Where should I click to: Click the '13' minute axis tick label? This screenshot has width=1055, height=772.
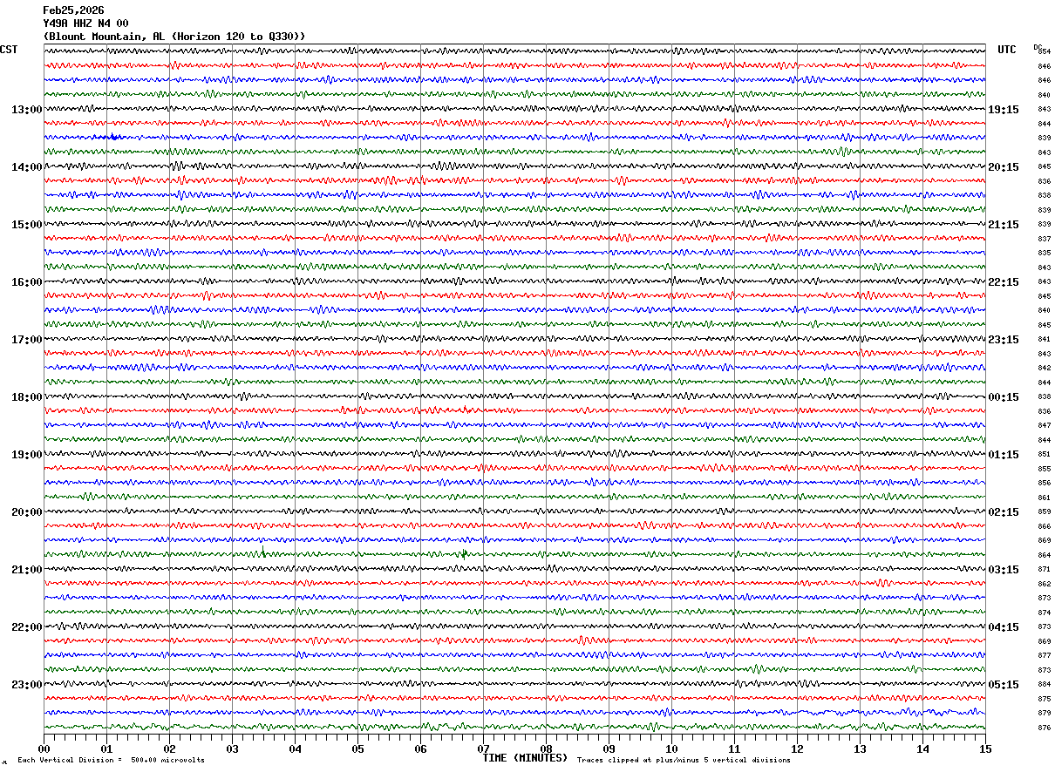pos(860,748)
